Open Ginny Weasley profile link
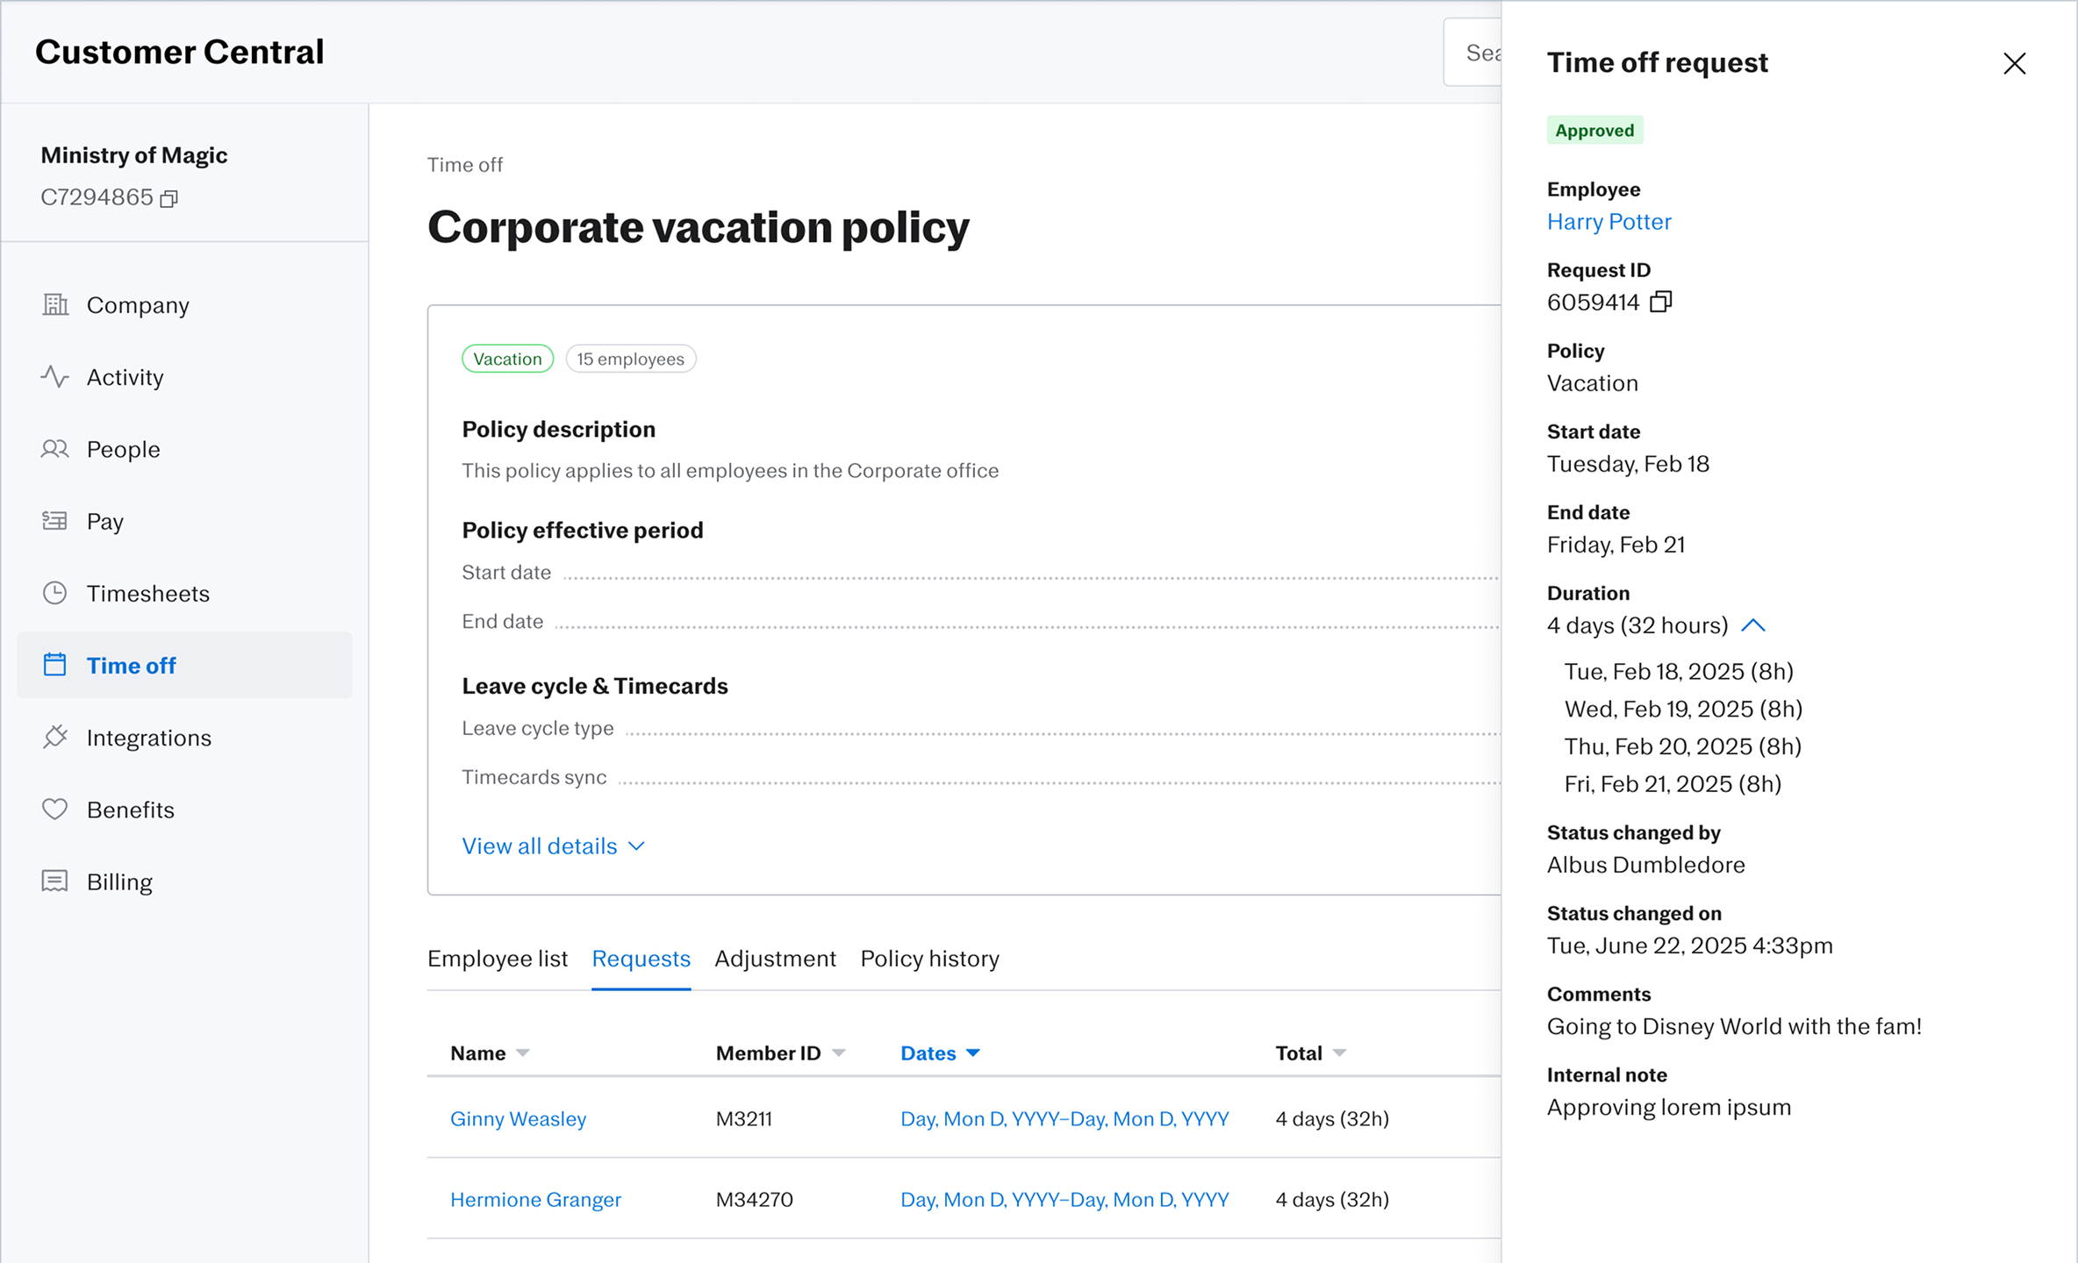This screenshot has height=1263, width=2078. (518, 1119)
